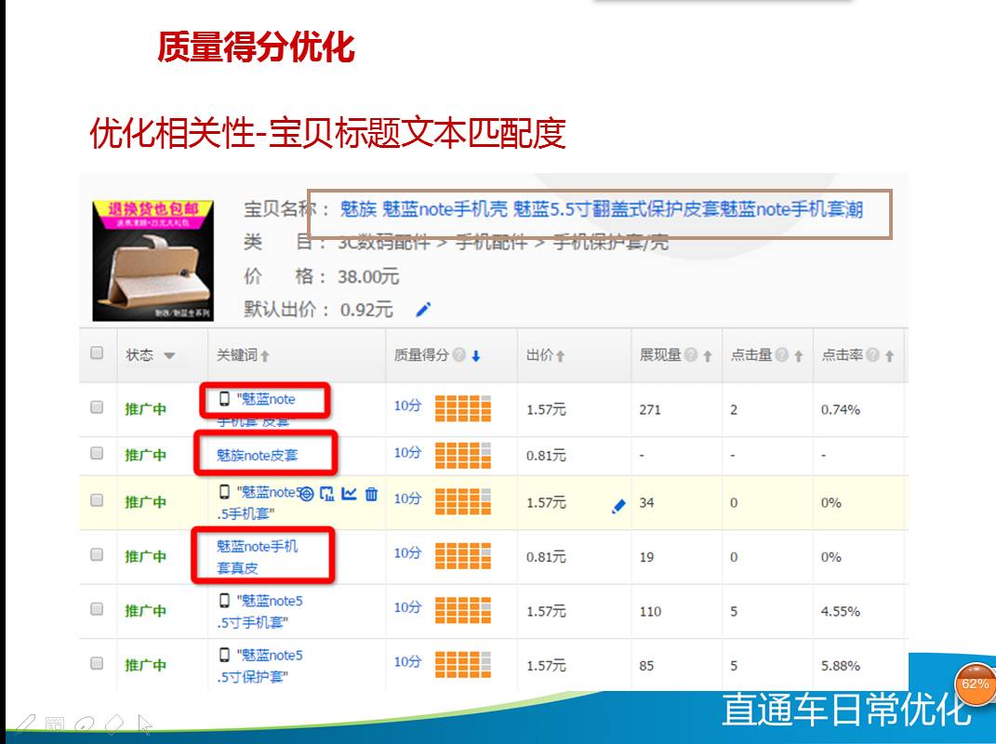Tick the select-all checkbox in table header
The width and height of the screenshot is (996, 744).
click(x=97, y=352)
